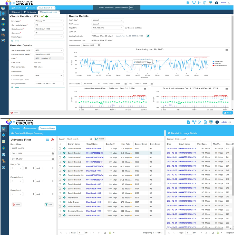This screenshot has height=235, width=234.
Task: Open the Rate chart hamburger menu
Action: [227, 50]
